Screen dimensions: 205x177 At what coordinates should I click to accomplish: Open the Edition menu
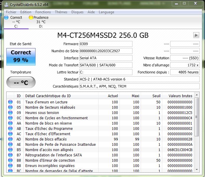tap(26, 12)
